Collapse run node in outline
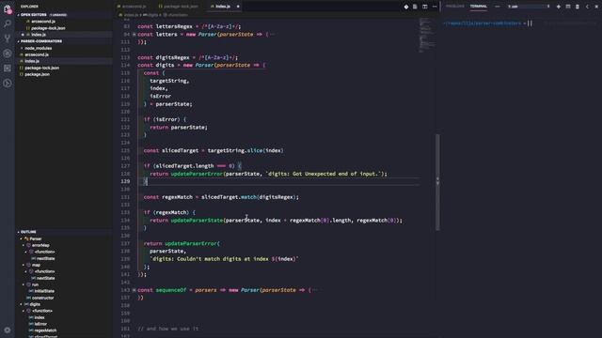602x338 pixels. tap(24, 284)
